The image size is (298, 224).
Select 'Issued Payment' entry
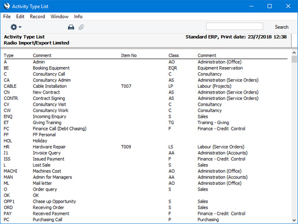[x=49, y=159]
